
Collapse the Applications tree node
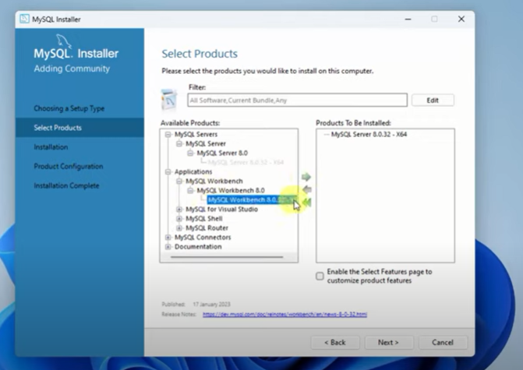pyautogui.click(x=168, y=171)
